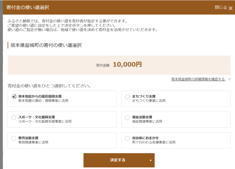Screen dimensions: 235x169
Task: Close the dialog with the X icon
Action: pos(231,8)
